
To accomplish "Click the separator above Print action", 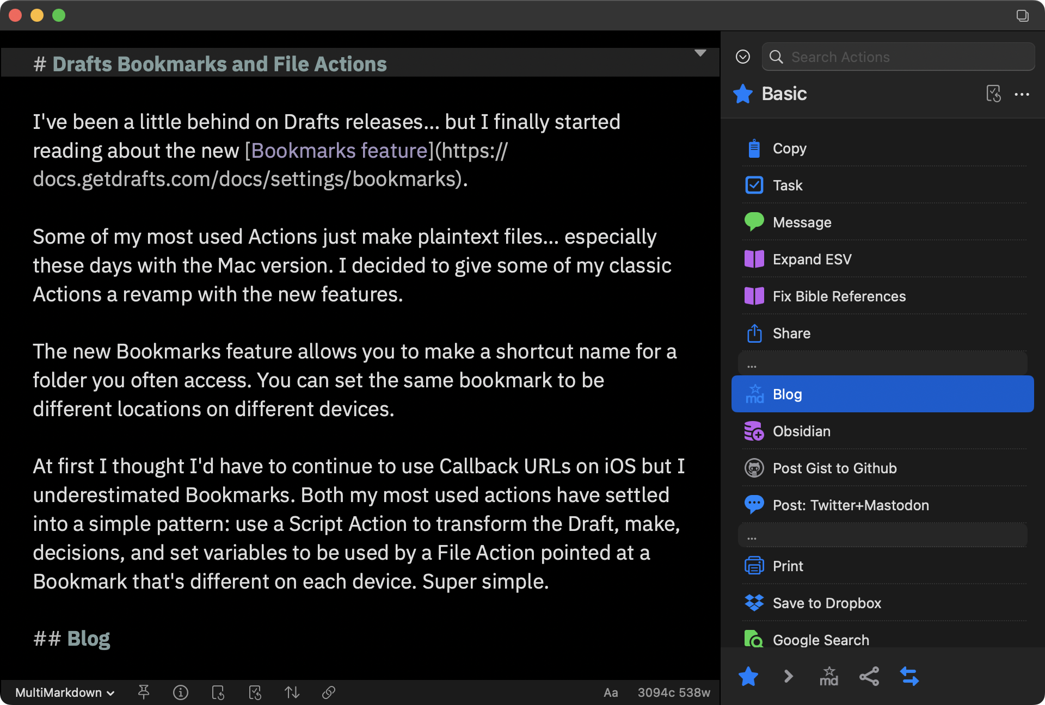I will point(882,535).
